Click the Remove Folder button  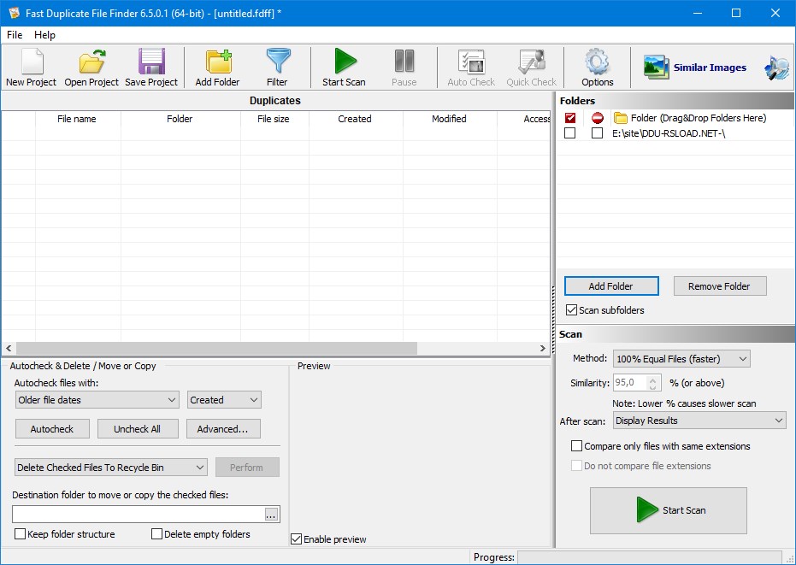pyautogui.click(x=719, y=286)
